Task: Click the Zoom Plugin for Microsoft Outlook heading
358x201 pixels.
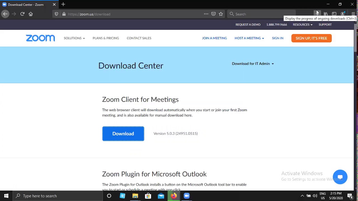Action: coord(154,174)
